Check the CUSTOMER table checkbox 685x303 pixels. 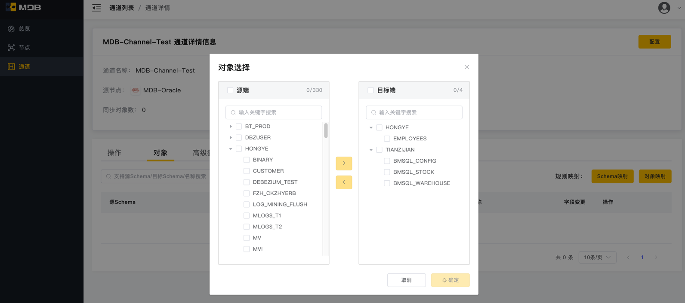(247, 171)
